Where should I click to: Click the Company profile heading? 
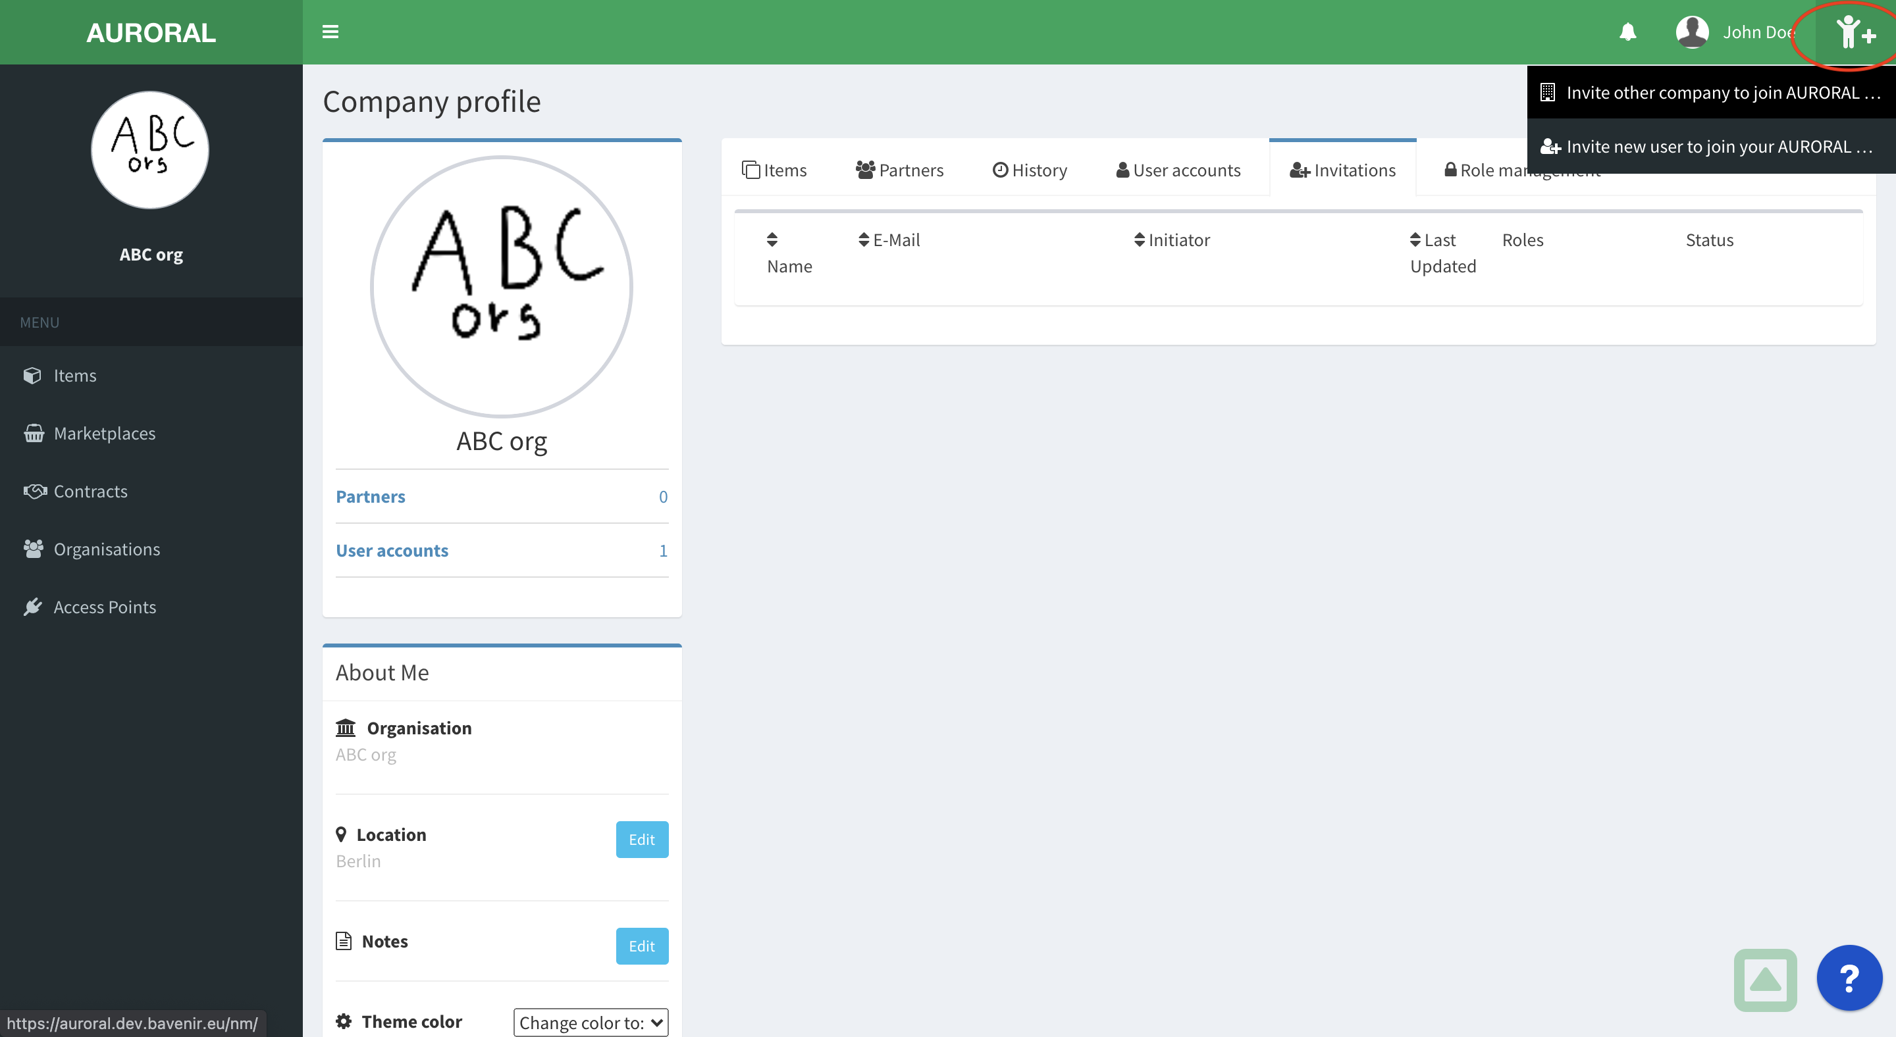431,101
